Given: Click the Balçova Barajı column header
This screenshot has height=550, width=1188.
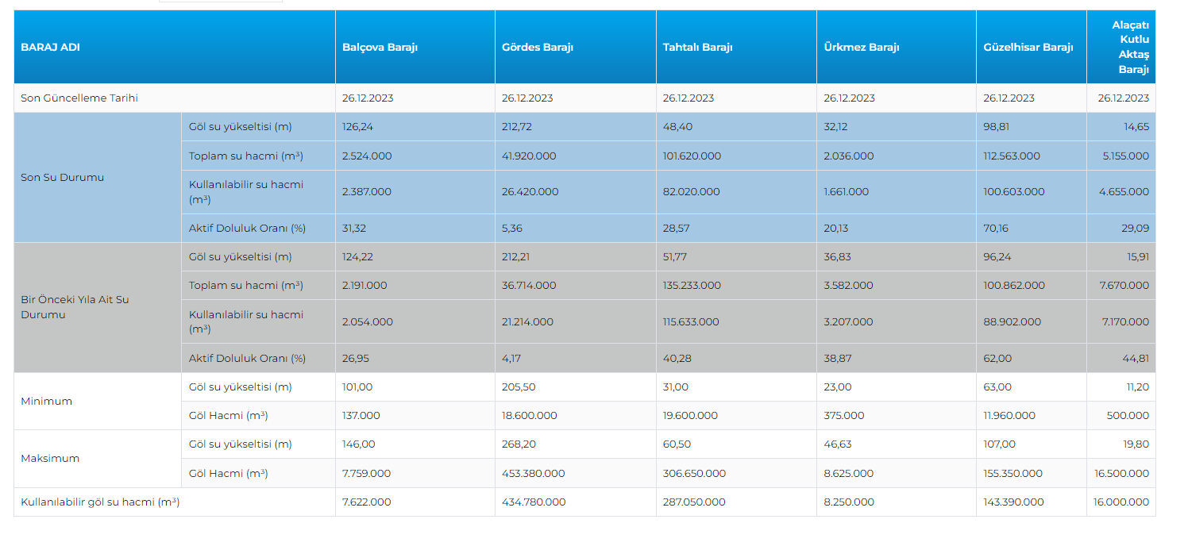Looking at the screenshot, I should (380, 47).
